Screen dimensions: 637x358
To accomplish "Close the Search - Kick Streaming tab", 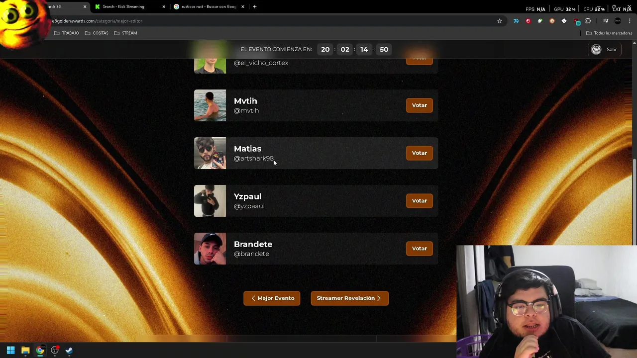I will pyautogui.click(x=164, y=6).
